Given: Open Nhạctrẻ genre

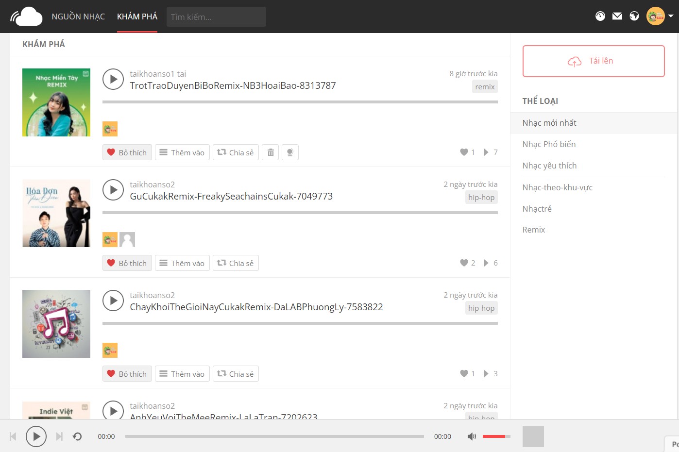Looking at the screenshot, I should pyautogui.click(x=537, y=209).
